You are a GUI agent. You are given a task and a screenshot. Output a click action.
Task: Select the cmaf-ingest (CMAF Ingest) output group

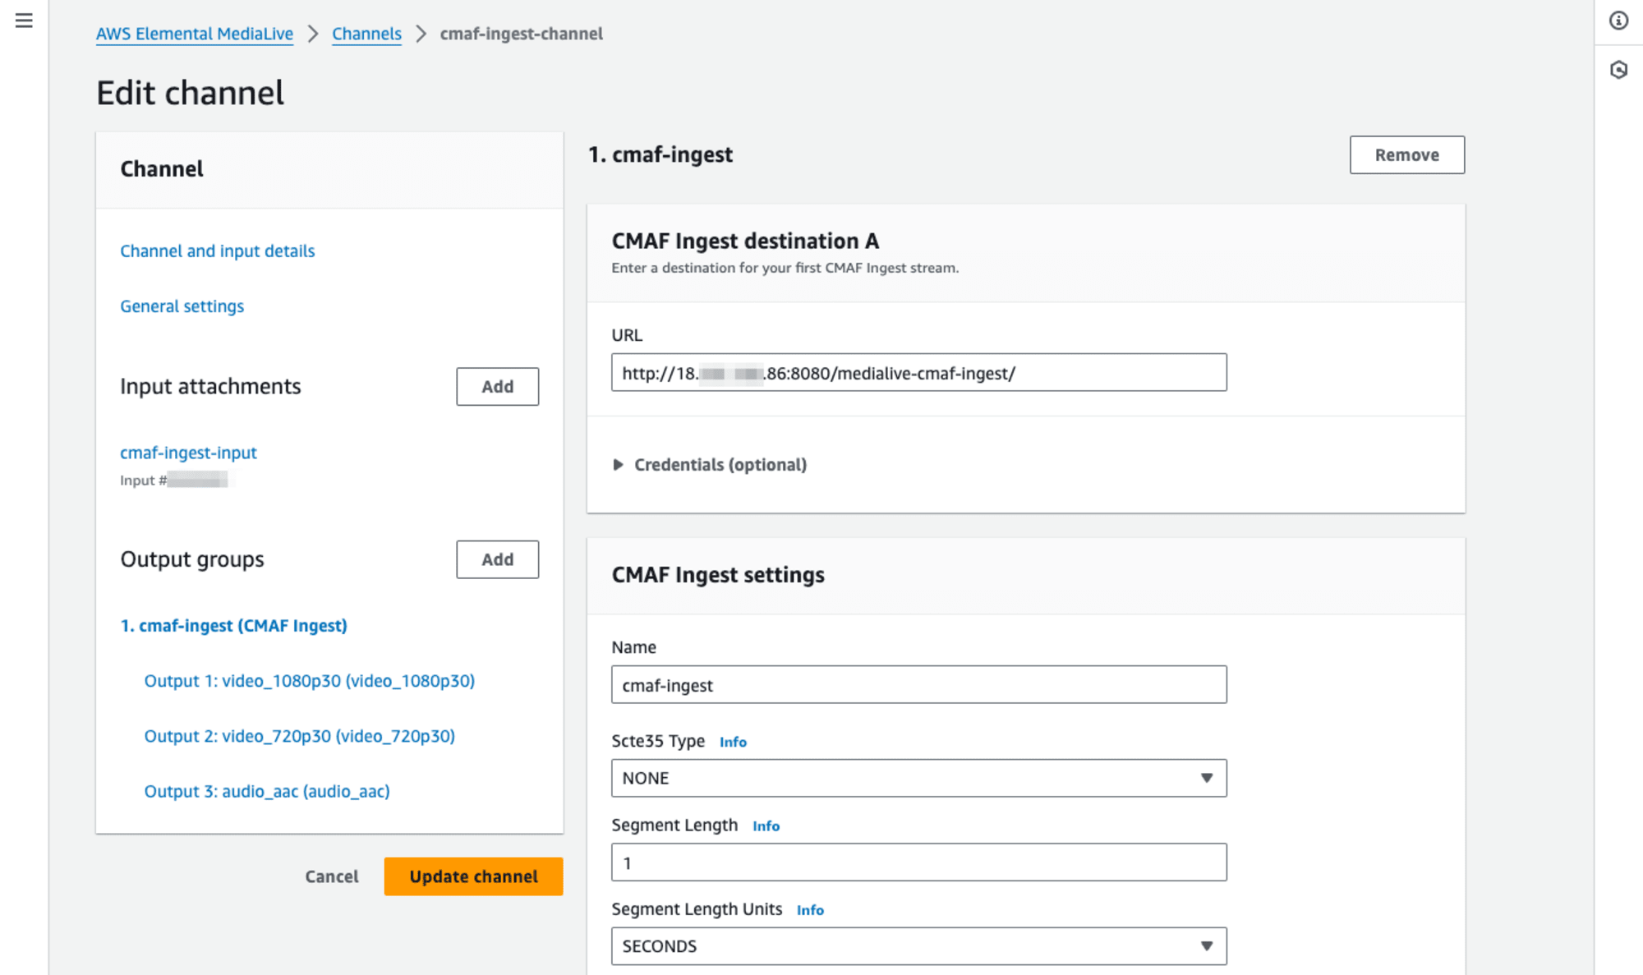[234, 626]
